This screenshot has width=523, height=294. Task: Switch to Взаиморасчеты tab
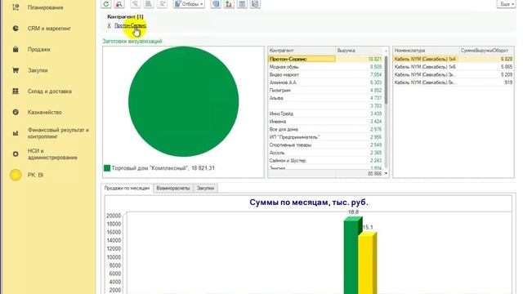pyautogui.click(x=172, y=188)
